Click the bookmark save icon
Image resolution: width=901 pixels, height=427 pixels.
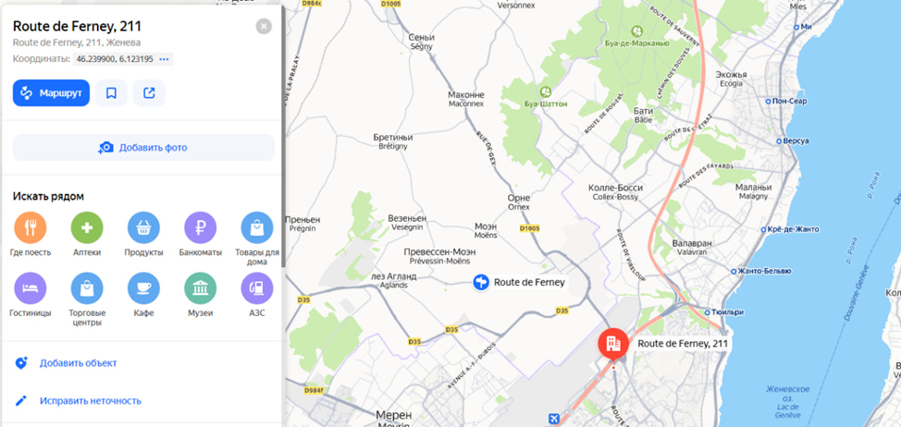(112, 93)
